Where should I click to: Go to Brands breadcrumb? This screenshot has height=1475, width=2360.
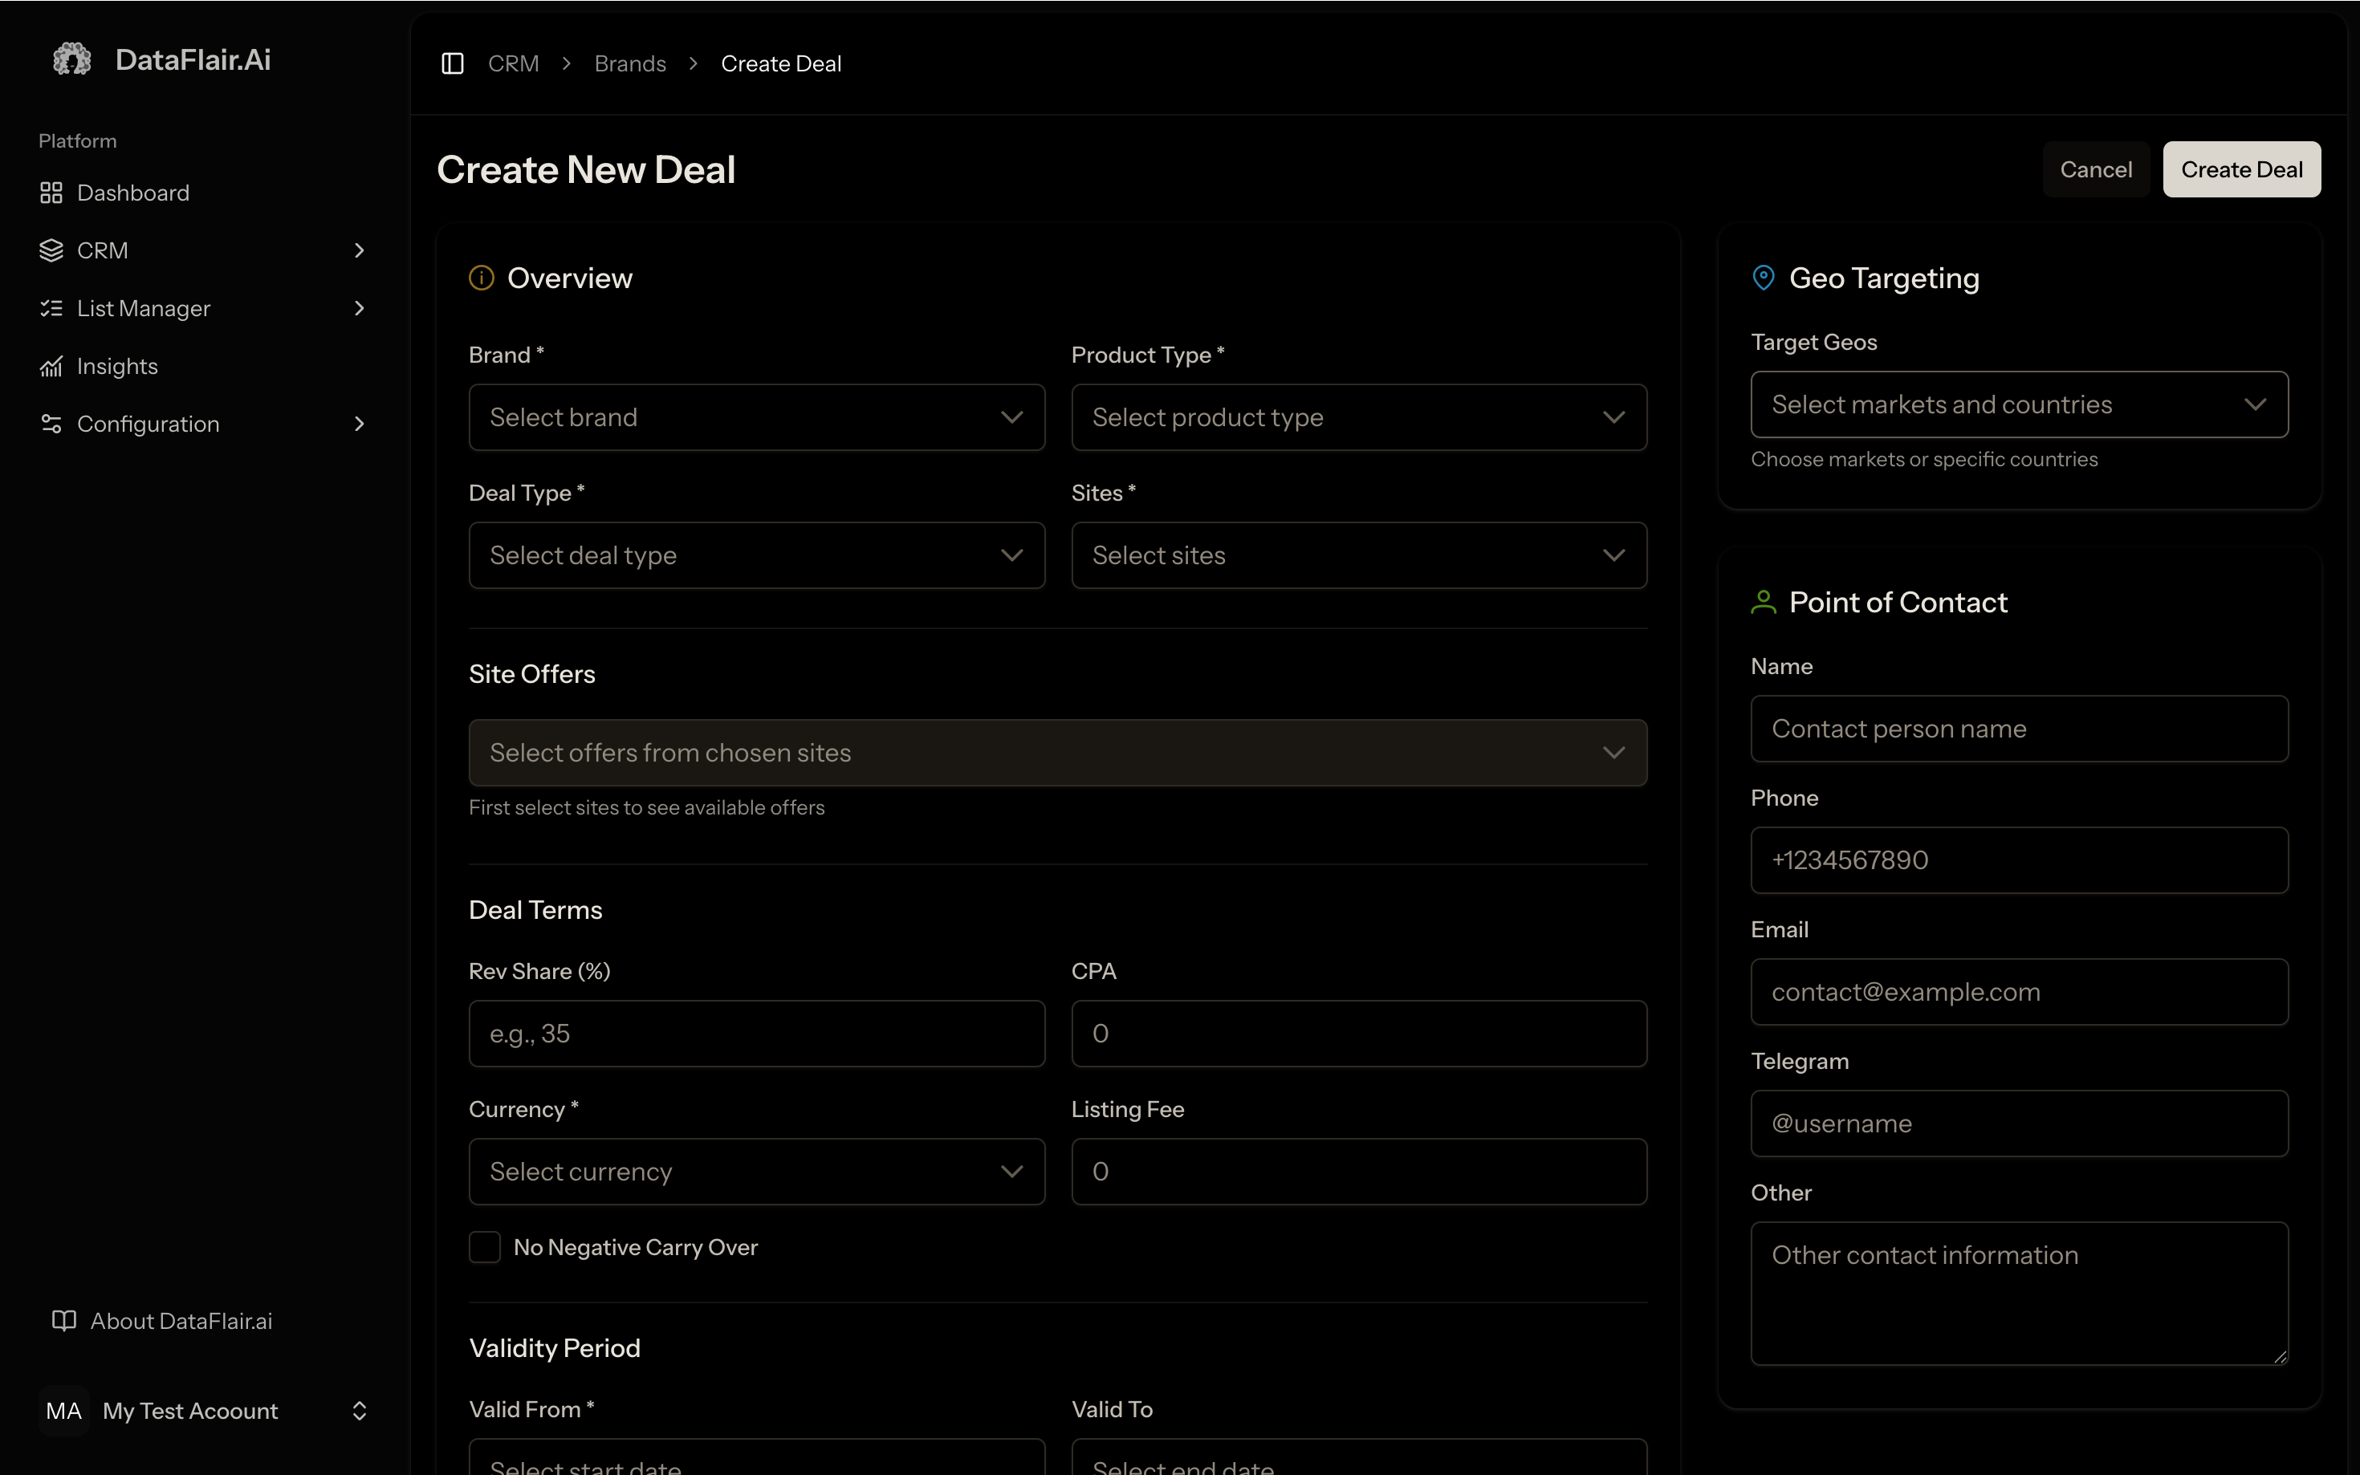coord(629,63)
